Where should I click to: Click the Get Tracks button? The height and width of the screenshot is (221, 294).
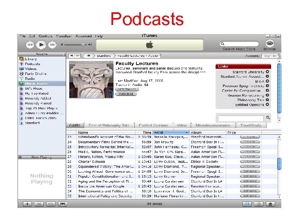[127, 90]
